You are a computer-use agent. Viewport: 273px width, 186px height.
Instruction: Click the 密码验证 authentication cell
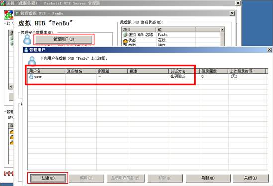tap(178, 76)
